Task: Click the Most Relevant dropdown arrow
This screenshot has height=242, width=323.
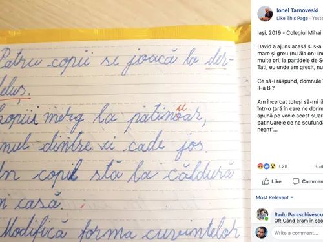Action: pos(292,197)
